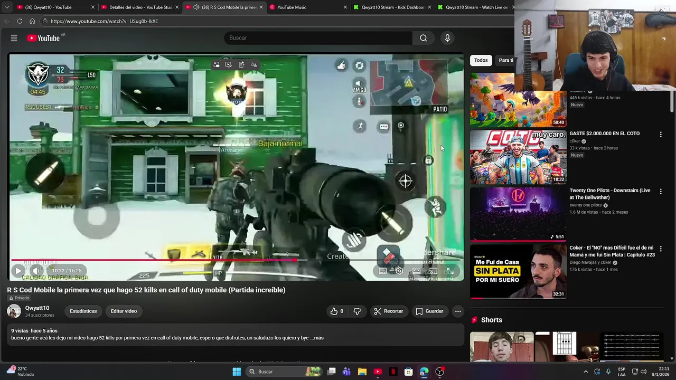Click the browser back arrow

(6, 21)
